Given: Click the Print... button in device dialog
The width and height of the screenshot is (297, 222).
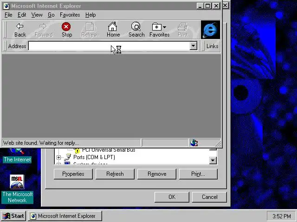Looking at the screenshot, I should [x=198, y=174].
